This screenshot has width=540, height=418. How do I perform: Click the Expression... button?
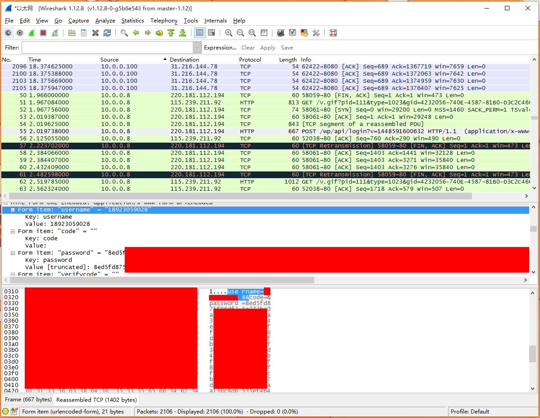click(220, 48)
